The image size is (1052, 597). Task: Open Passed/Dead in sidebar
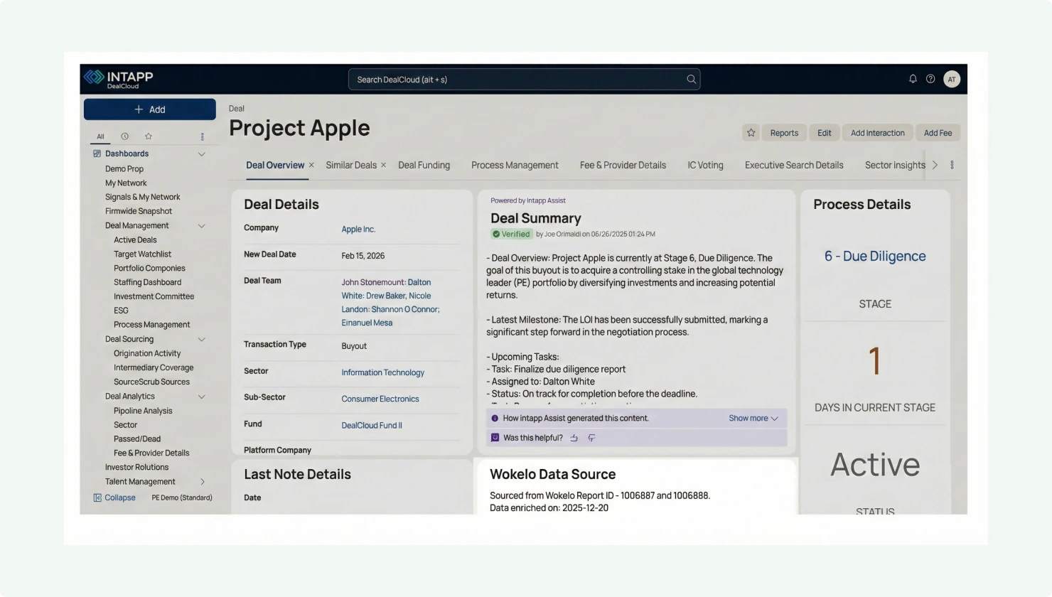coord(137,439)
